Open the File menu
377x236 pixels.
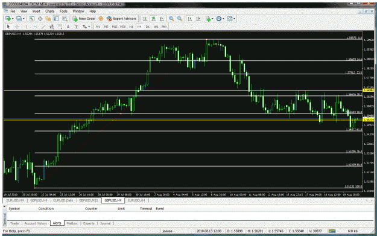pyautogui.click(x=13, y=11)
